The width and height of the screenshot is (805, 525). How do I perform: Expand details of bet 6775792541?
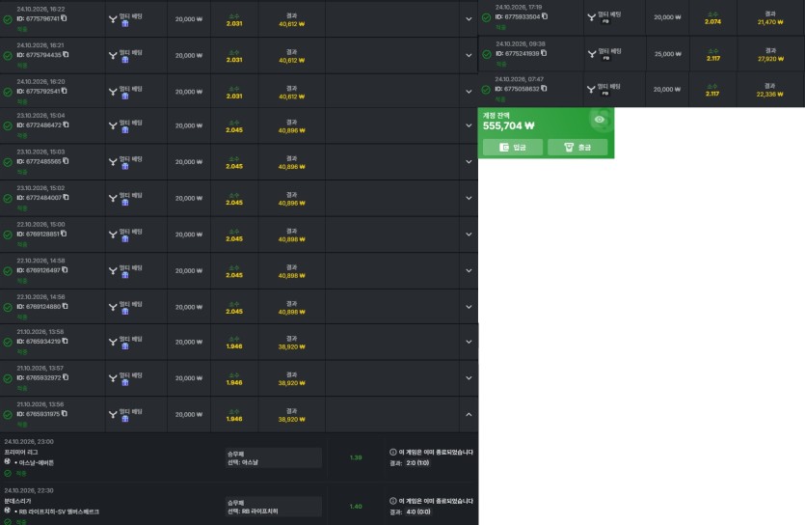click(469, 92)
